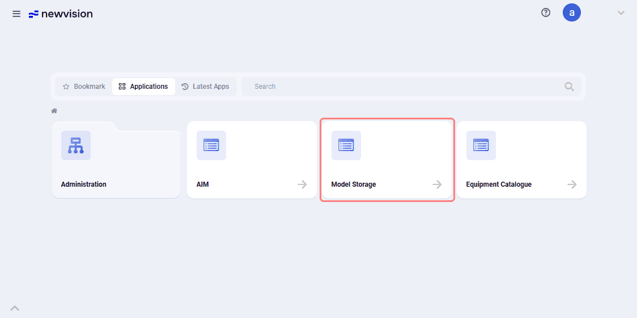Click the Equipment Catalogue list icon
This screenshot has width=637, height=318.
(x=481, y=145)
